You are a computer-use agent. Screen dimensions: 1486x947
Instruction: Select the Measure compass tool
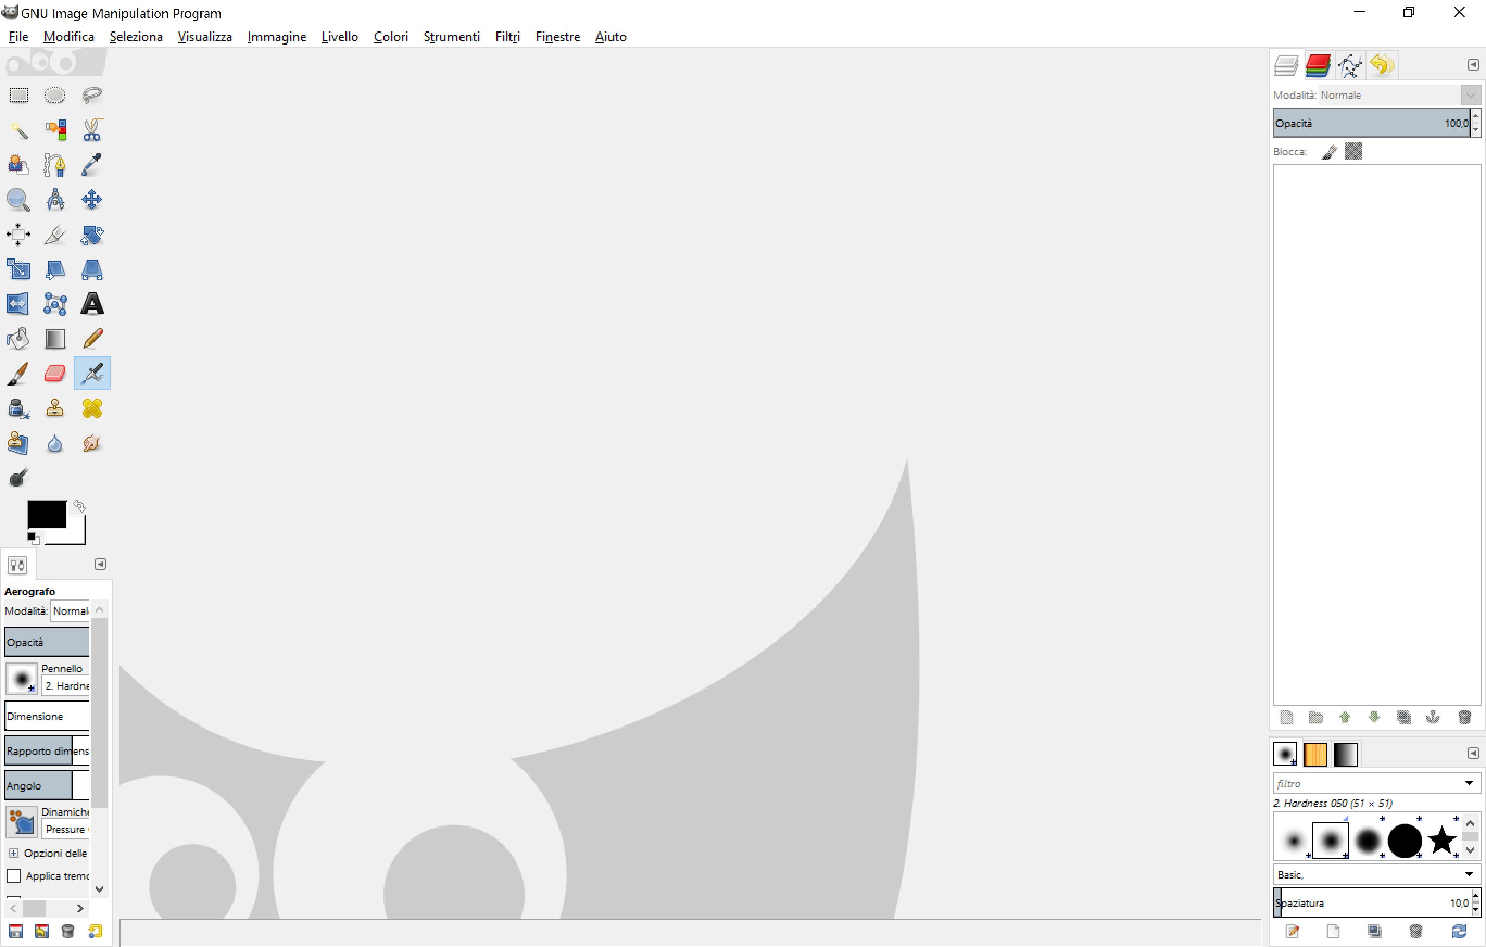click(55, 199)
